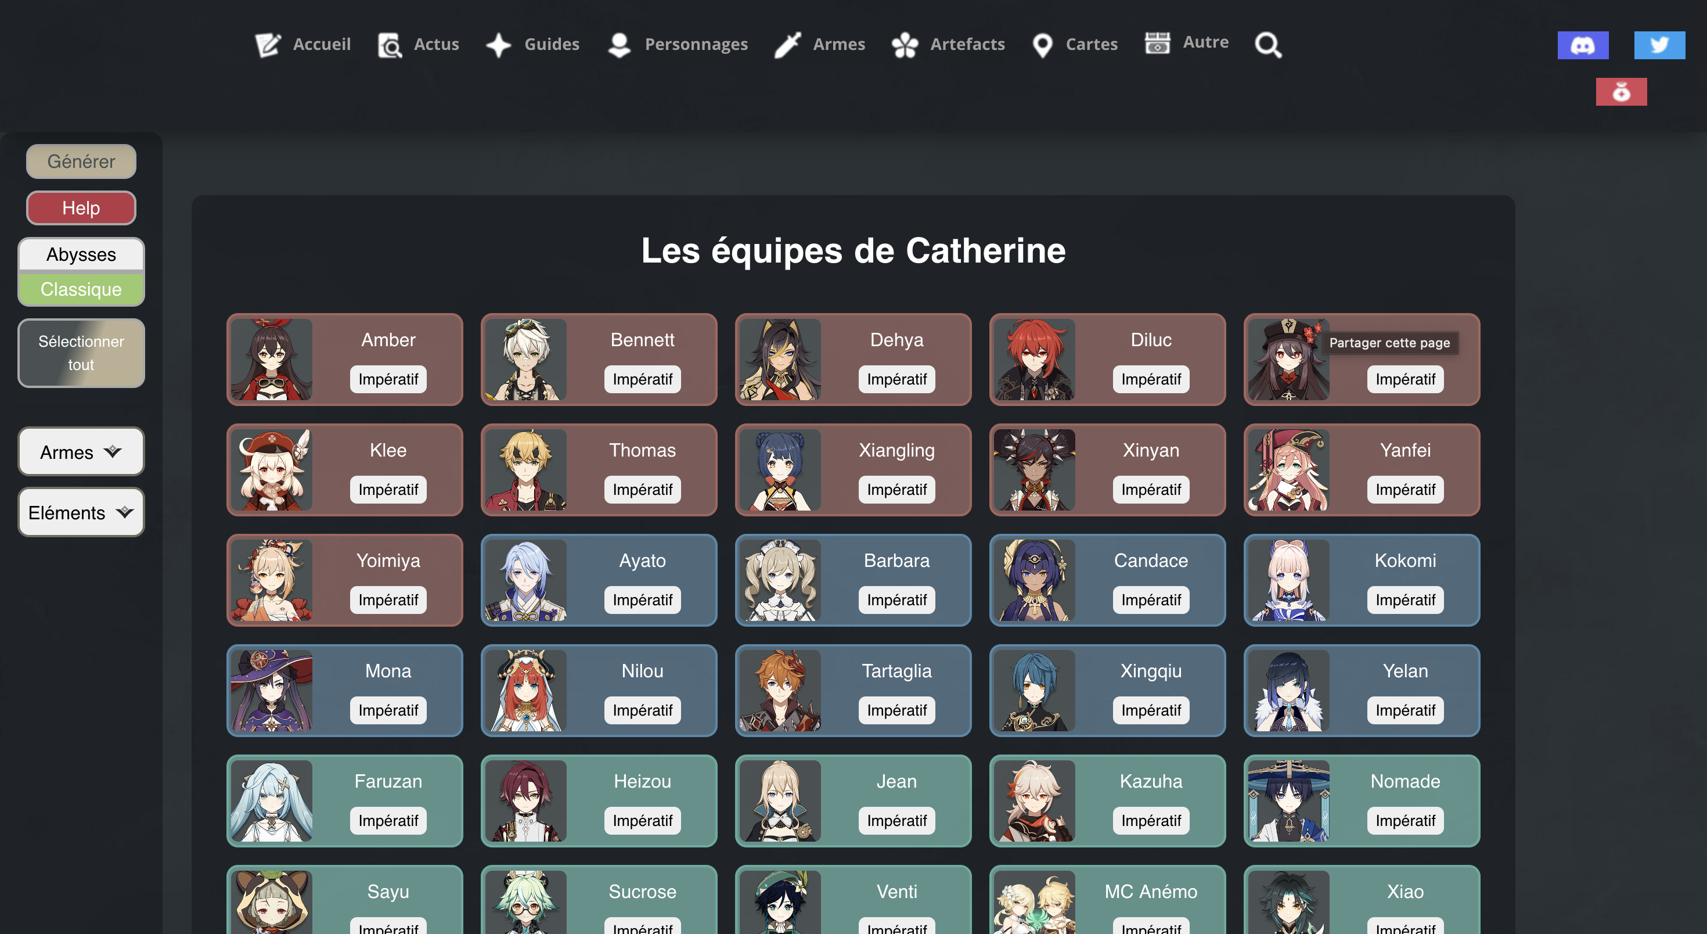
Task: Select Diluc's character portrait
Action: (x=1035, y=360)
